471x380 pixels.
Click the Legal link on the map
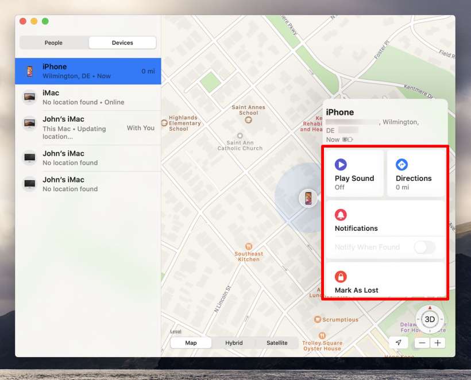tap(176, 331)
